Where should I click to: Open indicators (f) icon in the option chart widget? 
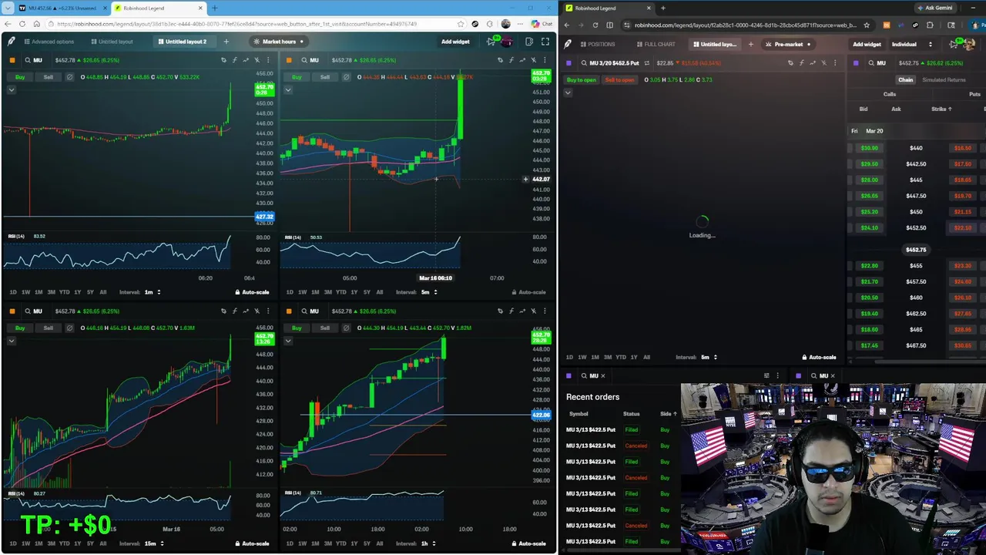click(802, 63)
